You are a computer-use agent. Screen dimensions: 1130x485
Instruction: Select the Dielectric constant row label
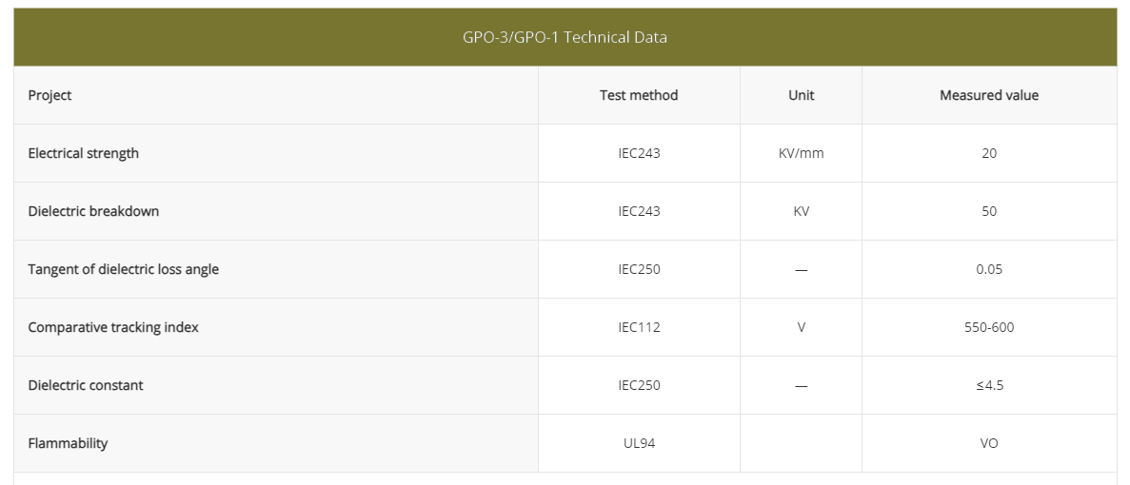(86, 385)
